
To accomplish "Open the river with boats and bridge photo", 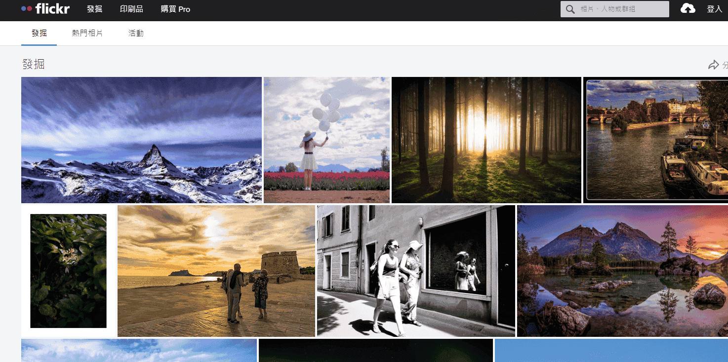I will [655, 140].
